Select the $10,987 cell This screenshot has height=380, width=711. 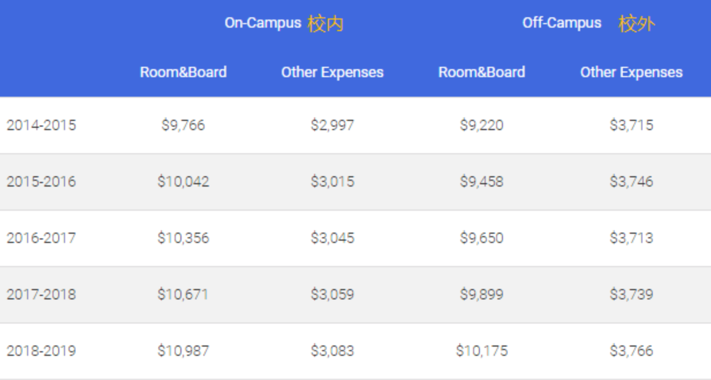point(183,351)
